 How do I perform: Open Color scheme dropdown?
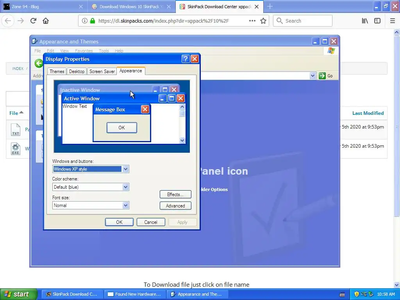tap(125, 187)
